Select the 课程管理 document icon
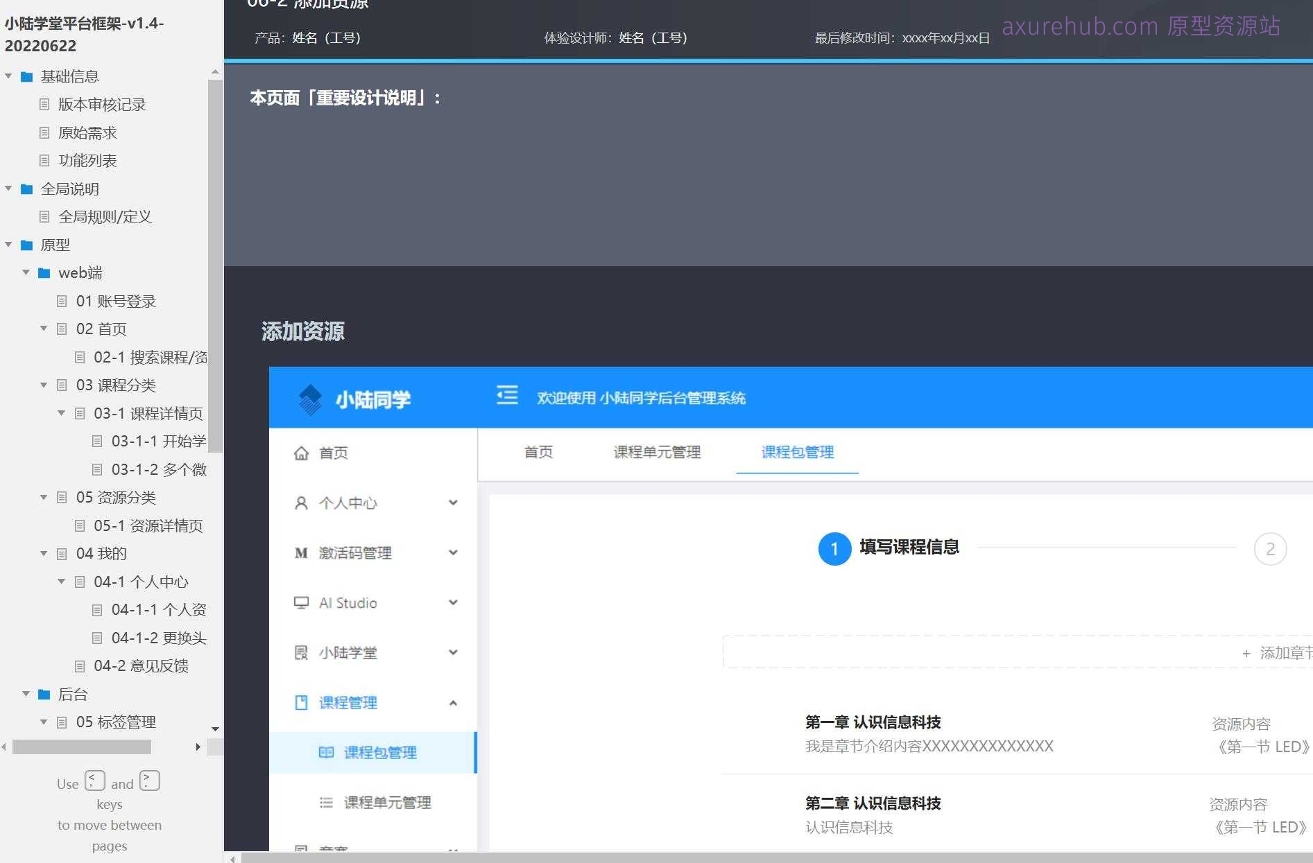 click(x=300, y=702)
